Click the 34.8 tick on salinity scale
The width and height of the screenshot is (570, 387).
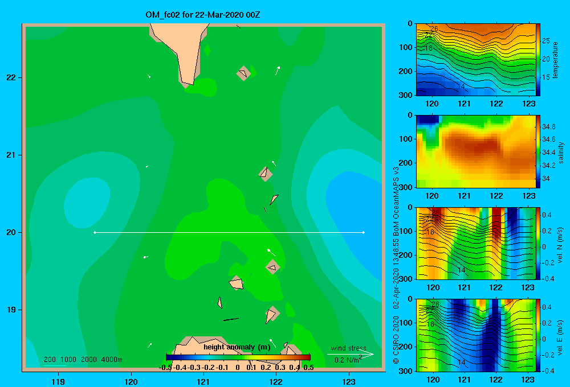tap(548, 127)
